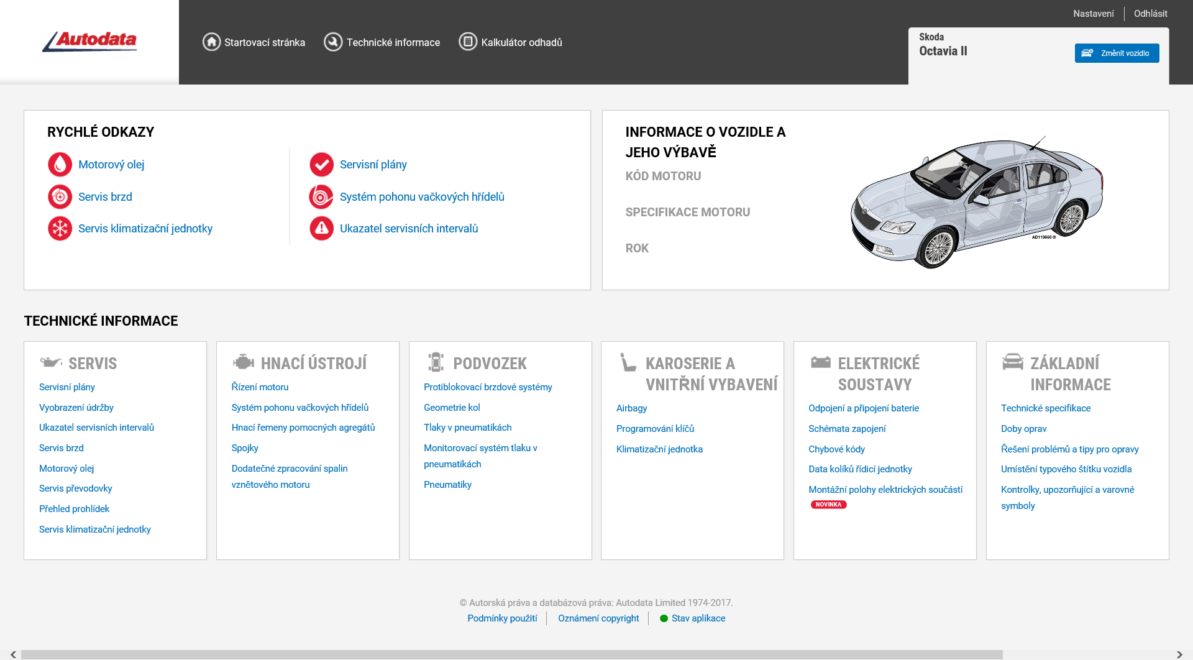1193x660 pixels.
Task: Click the Autodata logo
Action: pyautogui.click(x=89, y=41)
